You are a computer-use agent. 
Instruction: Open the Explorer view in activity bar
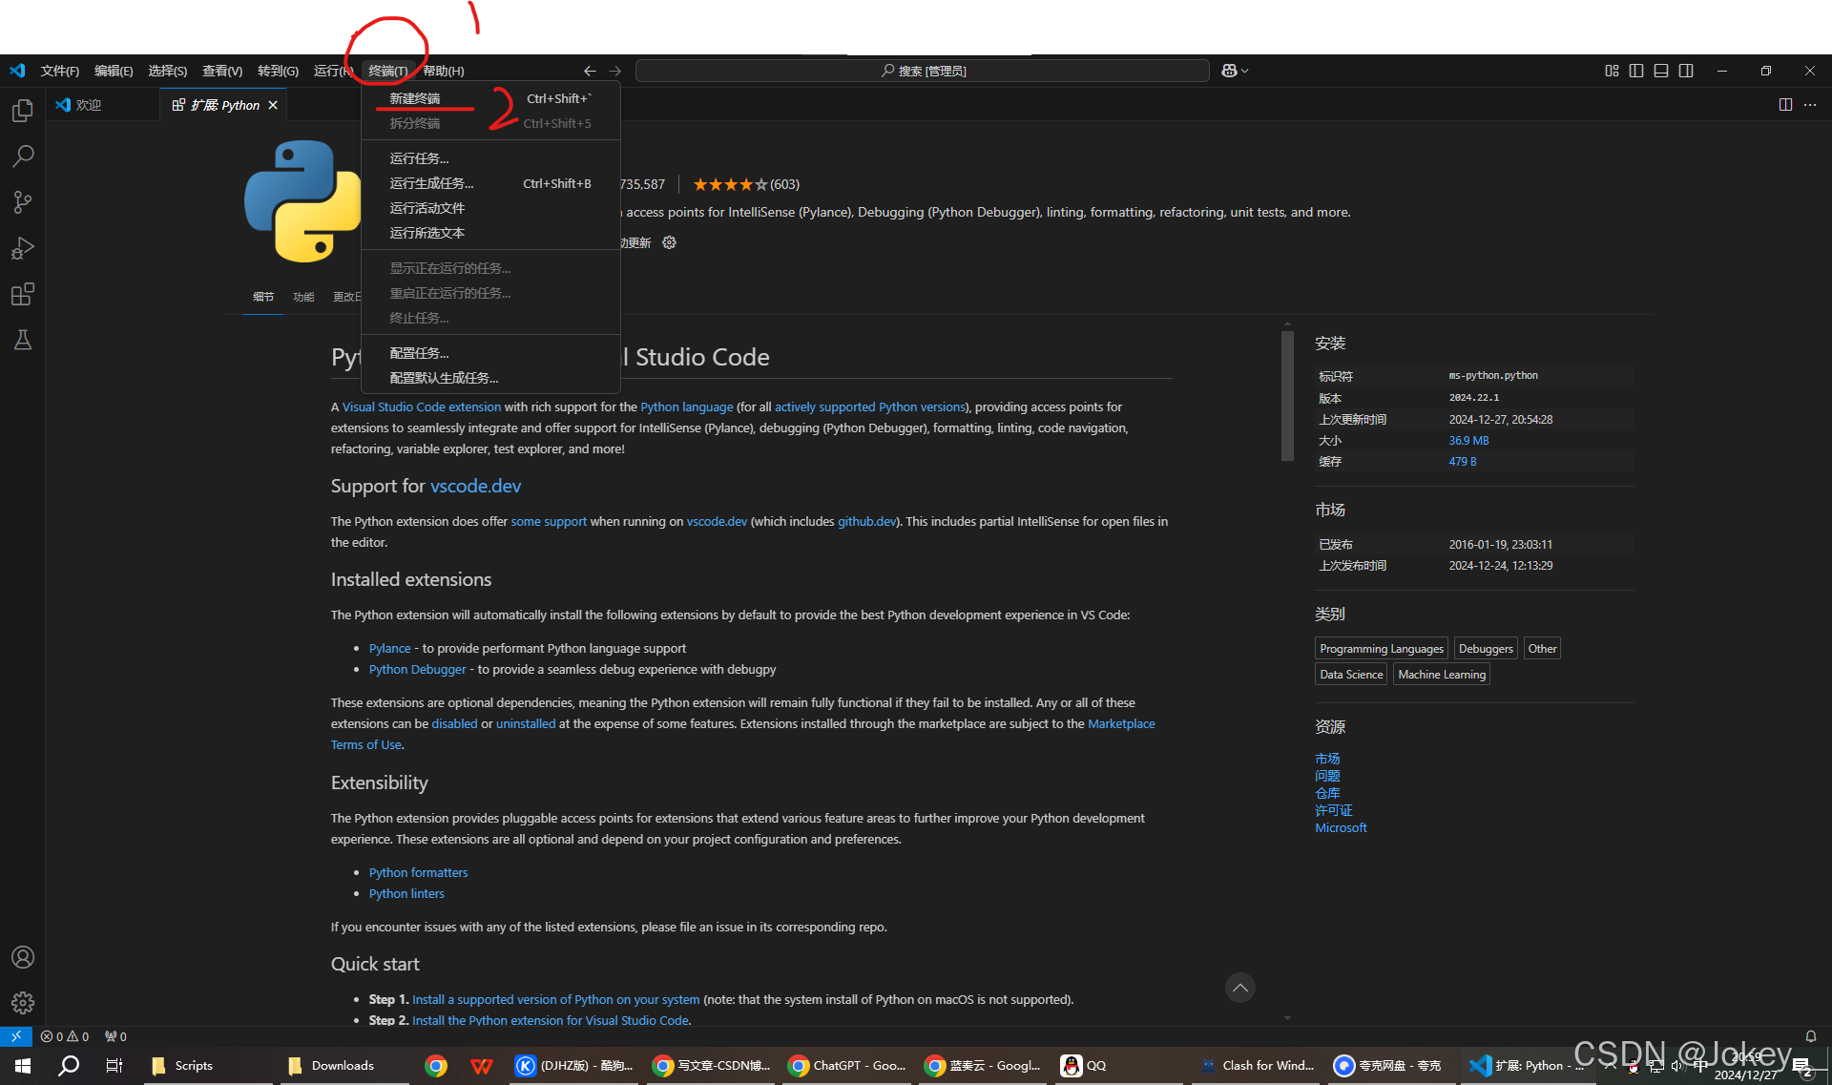pos(23,111)
